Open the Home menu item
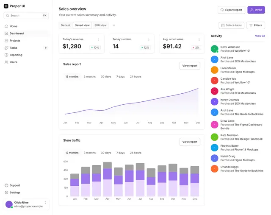271x215 pixels. (x=26, y=26)
